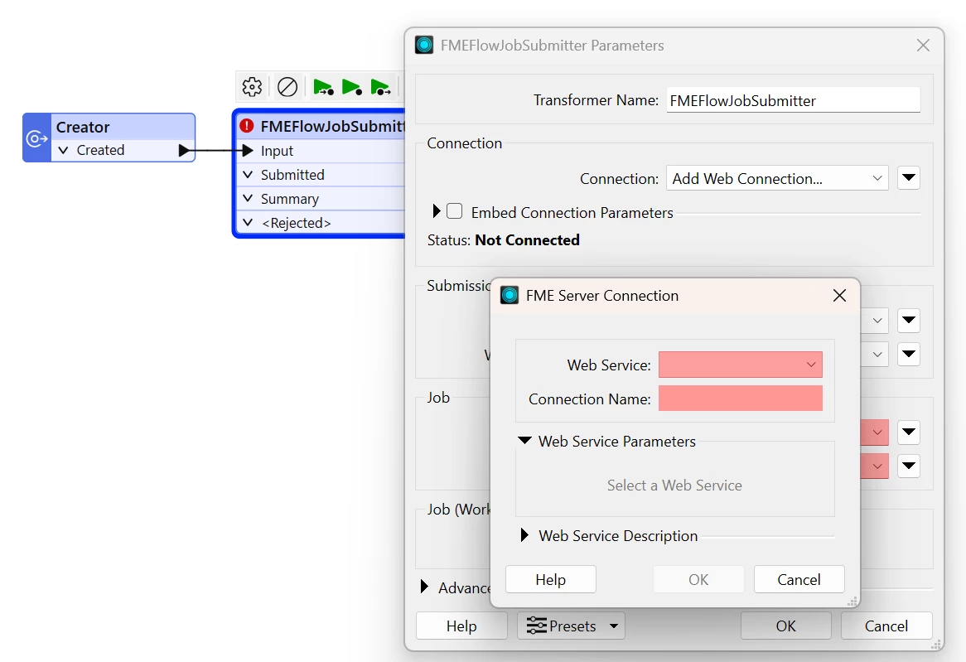Click Cancel in FME Server Connection dialog
966x662 pixels.
coord(799,579)
